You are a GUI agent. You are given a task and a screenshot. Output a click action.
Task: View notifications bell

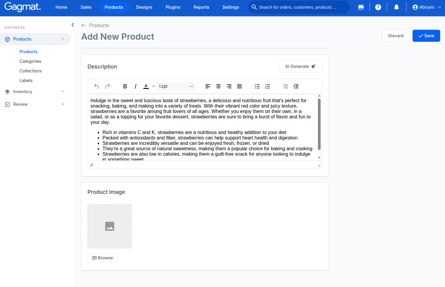(x=397, y=7)
